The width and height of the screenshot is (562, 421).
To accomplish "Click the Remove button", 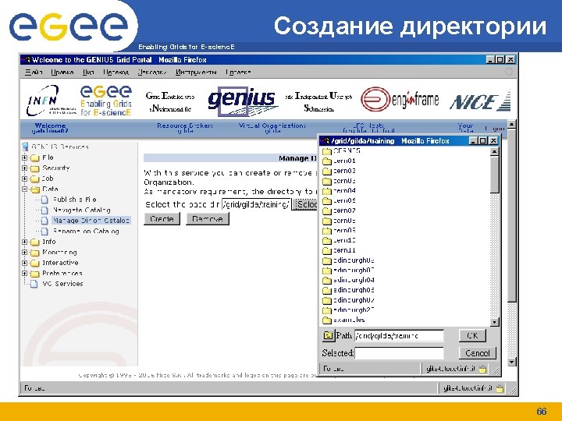I will pyautogui.click(x=208, y=219).
